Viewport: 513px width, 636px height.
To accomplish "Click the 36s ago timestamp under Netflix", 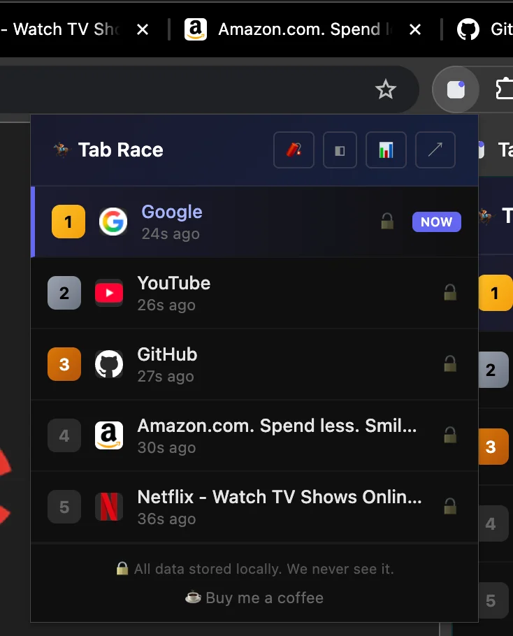I will tap(166, 519).
